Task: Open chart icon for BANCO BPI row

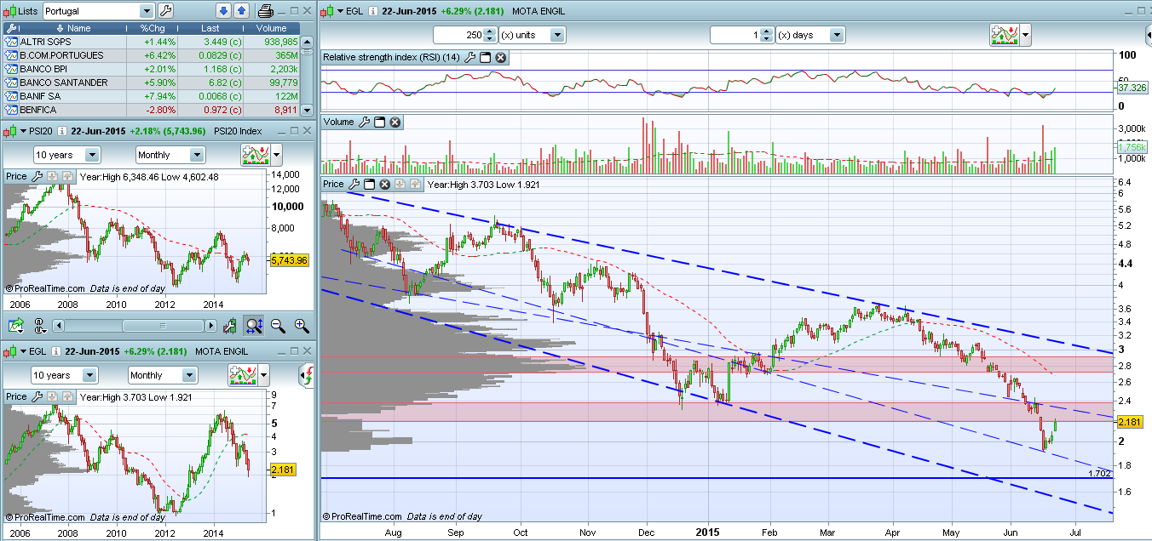Action: click(x=11, y=69)
